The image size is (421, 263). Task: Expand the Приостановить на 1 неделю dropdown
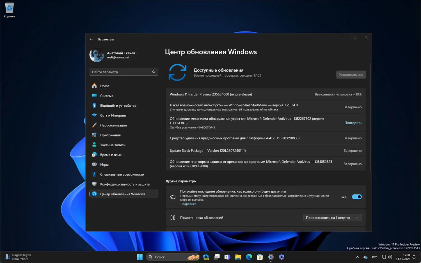click(332, 218)
